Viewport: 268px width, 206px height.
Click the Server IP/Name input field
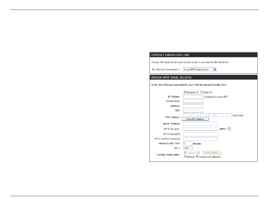click(x=201, y=124)
